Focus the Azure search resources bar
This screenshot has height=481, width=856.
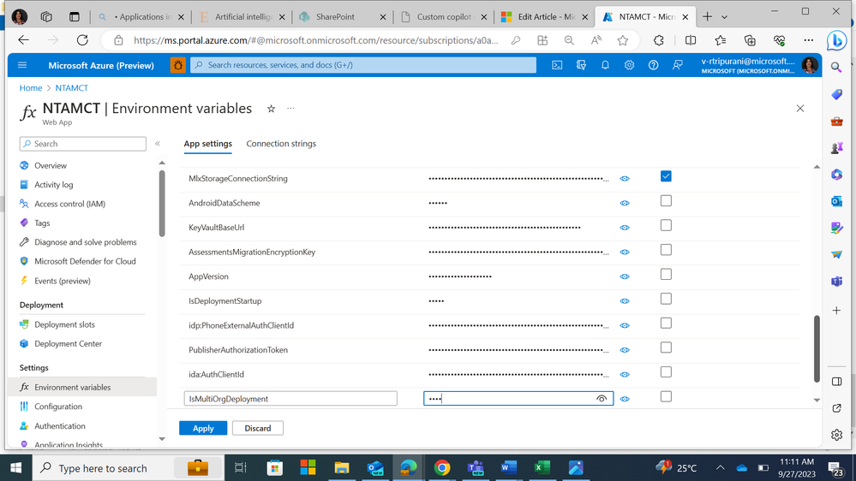(x=363, y=65)
